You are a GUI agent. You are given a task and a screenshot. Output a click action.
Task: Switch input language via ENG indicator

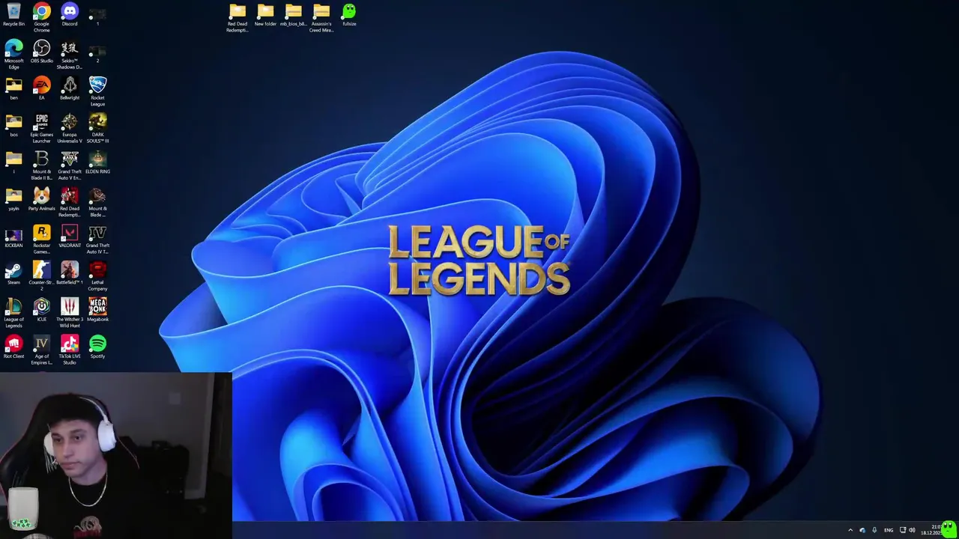pos(889,530)
